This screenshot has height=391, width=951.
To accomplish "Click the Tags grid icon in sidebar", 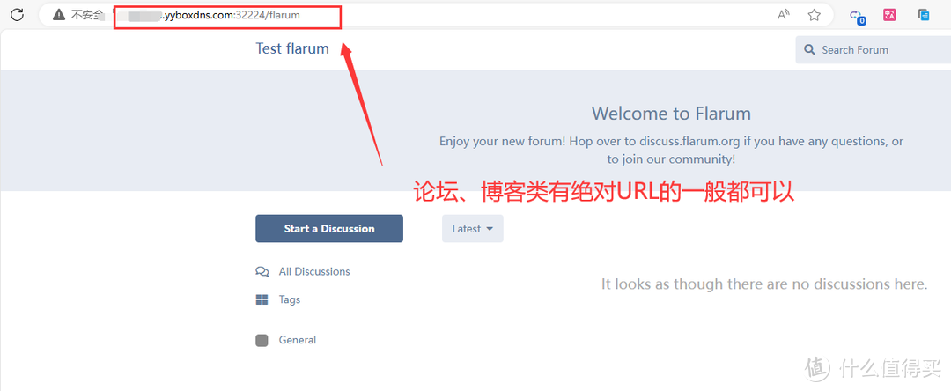I will click(262, 299).
